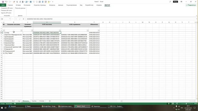This screenshot has height=111, width=198.
Task: Click the cell Ленинский проспект 146
Action: [x=14, y=47]
